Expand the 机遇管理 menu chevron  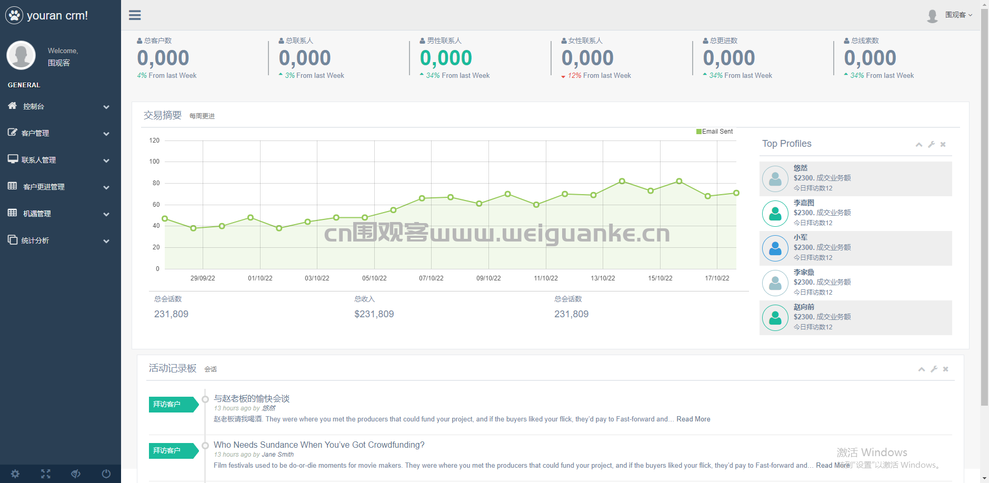coord(106,215)
